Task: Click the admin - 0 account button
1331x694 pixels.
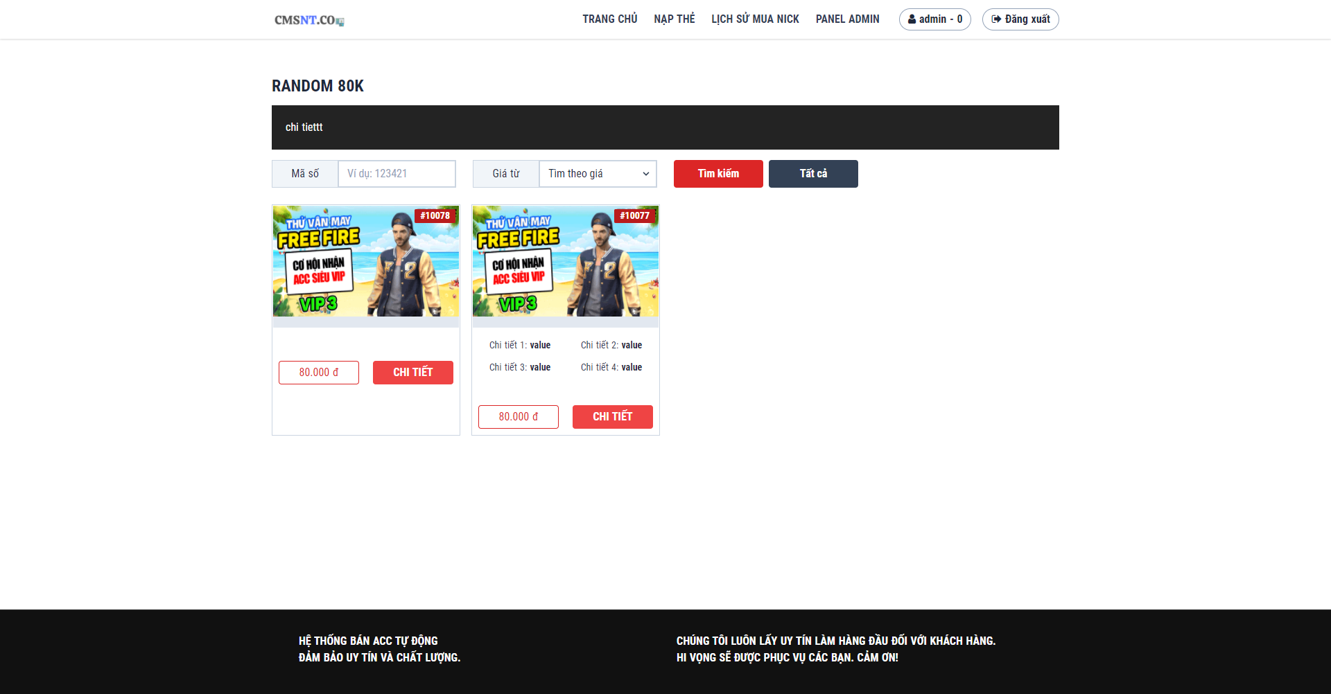Action: (x=935, y=19)
